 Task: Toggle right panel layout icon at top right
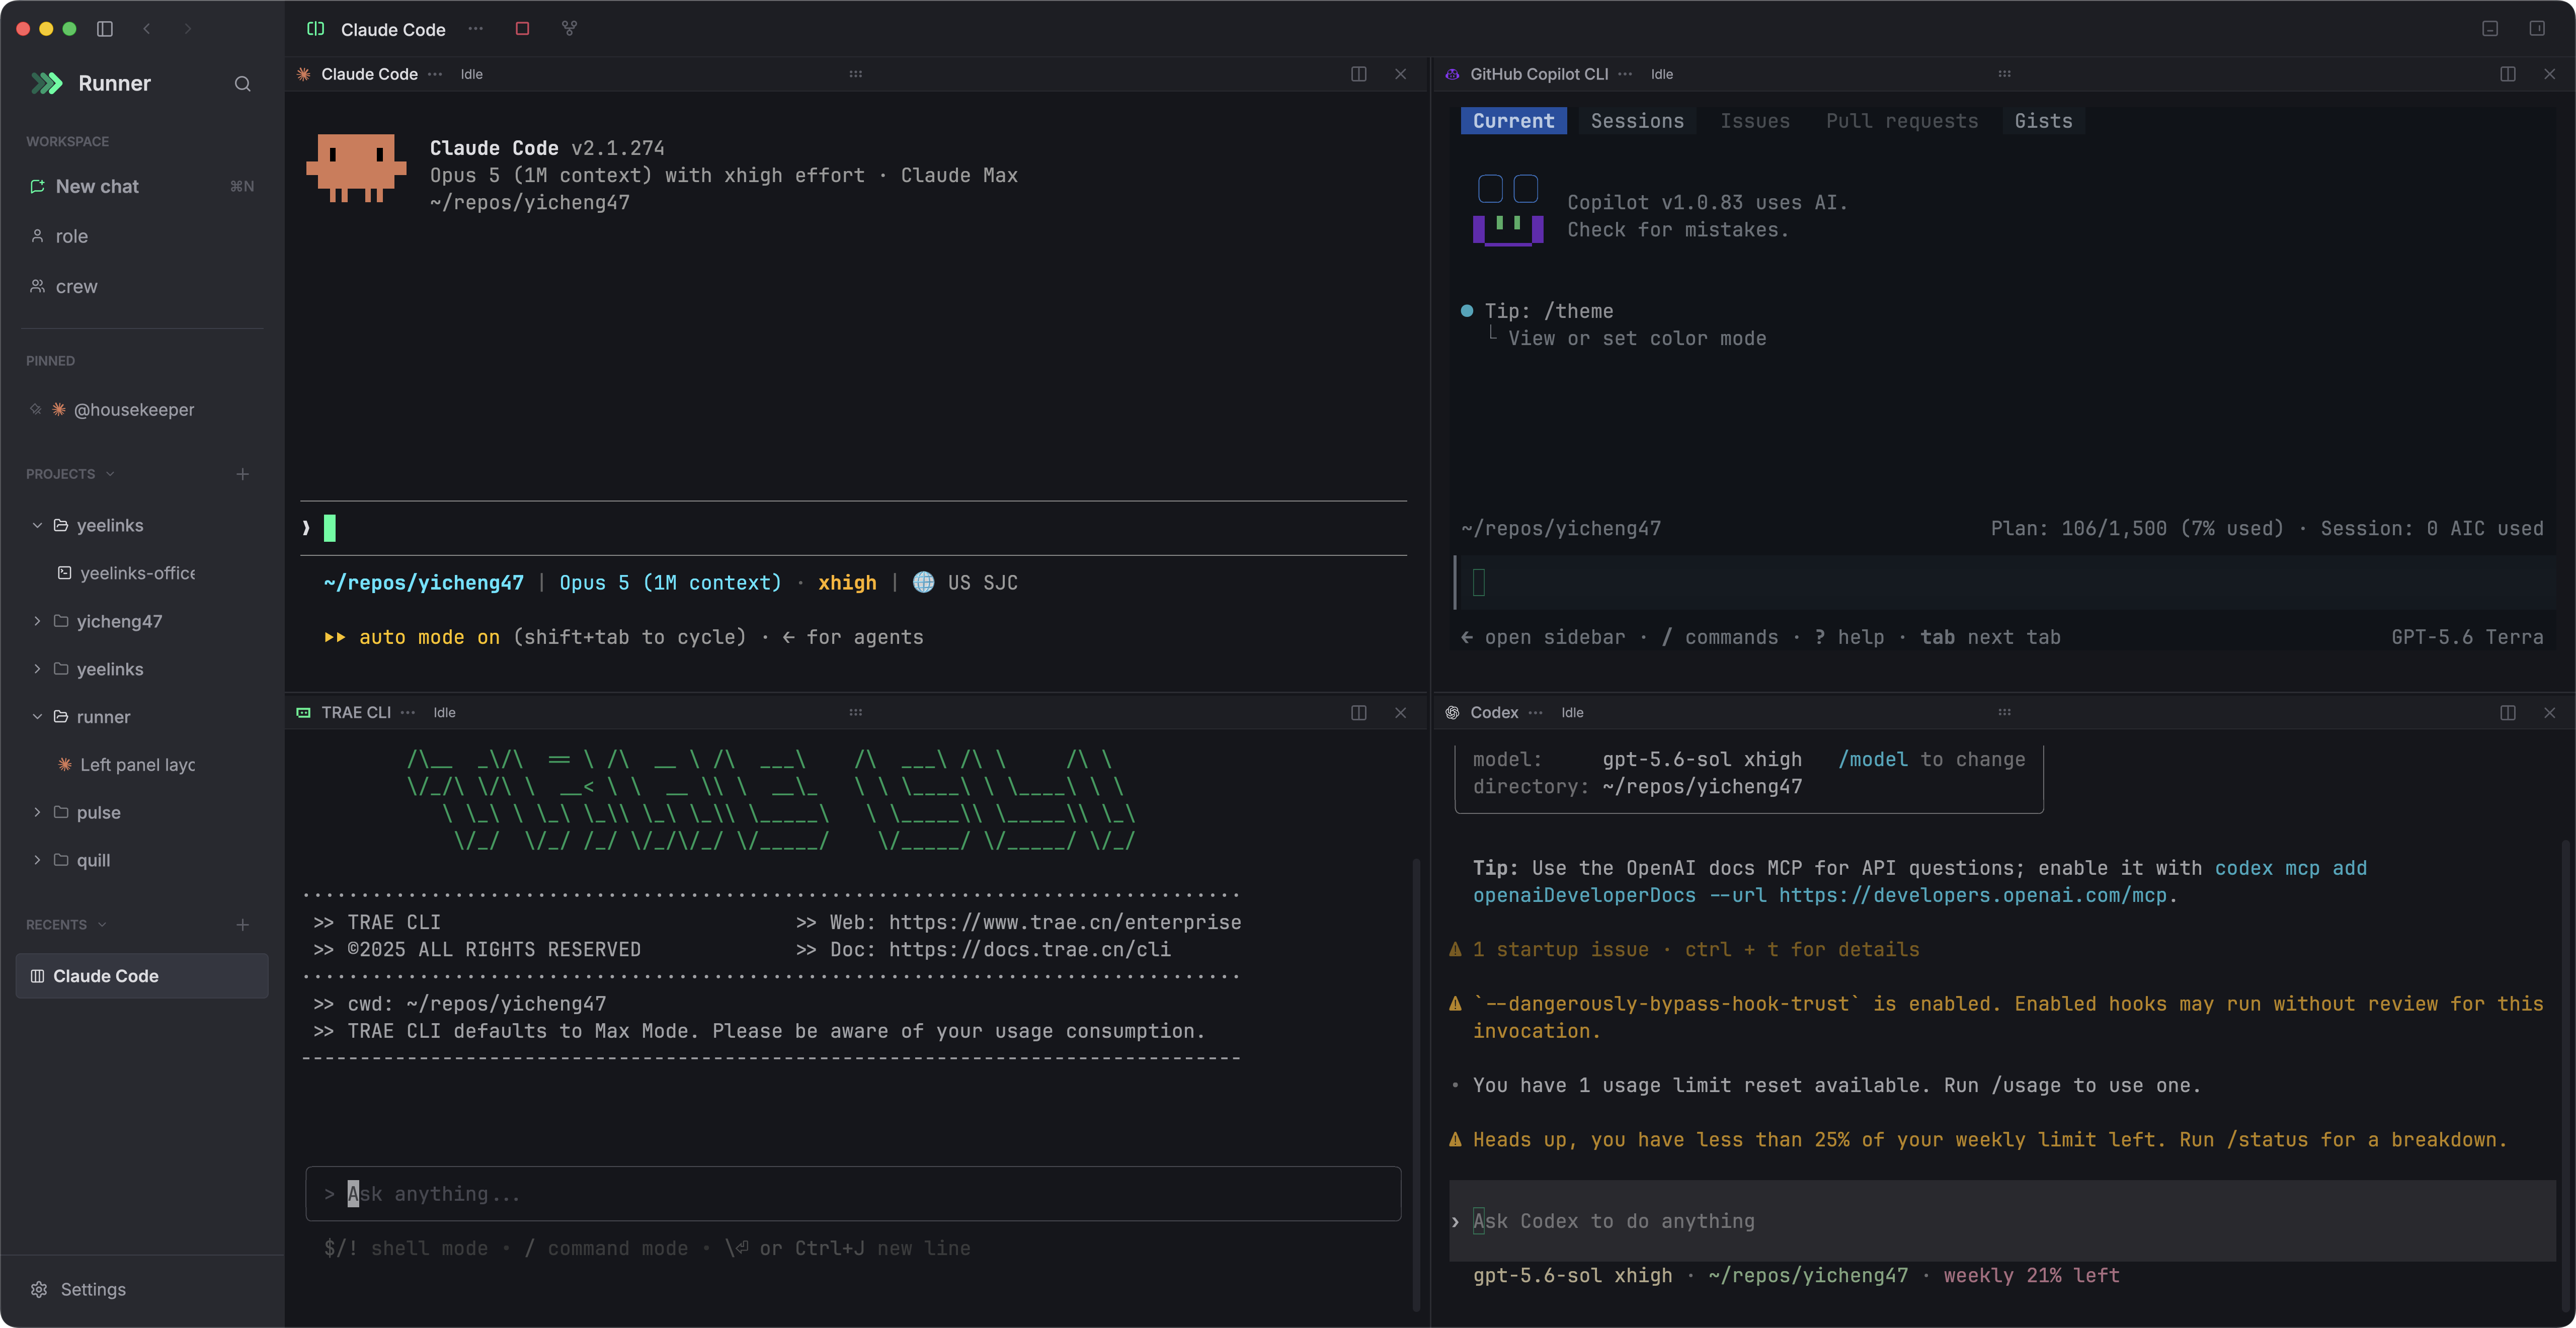pos(2537,29)
